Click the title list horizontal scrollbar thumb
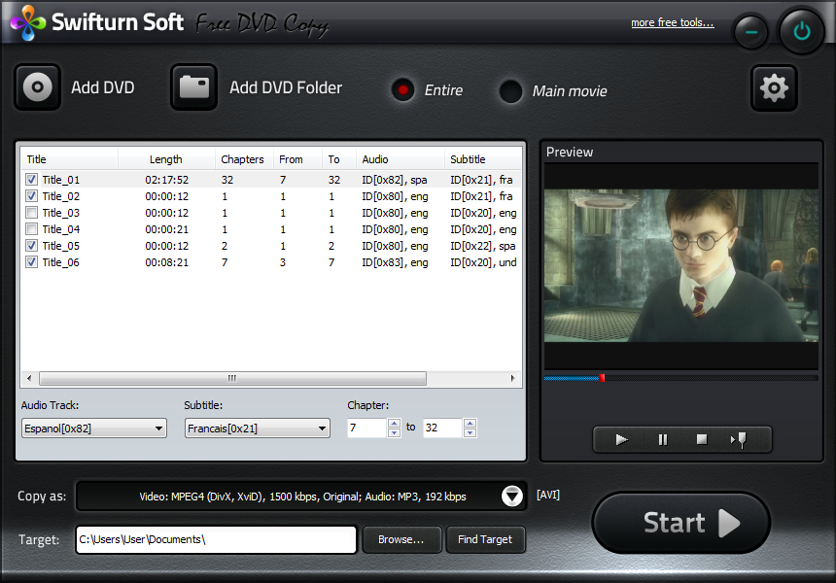The width and height of the screenshot is (836, 583). (232, 378)
